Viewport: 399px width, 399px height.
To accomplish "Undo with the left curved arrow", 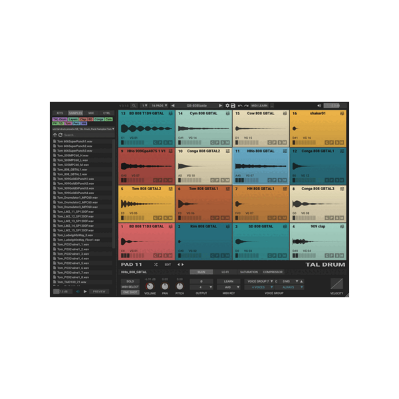I will [x=240, y=106].
